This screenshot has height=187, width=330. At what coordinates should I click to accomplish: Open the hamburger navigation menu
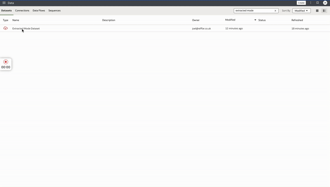coord(4,3)
